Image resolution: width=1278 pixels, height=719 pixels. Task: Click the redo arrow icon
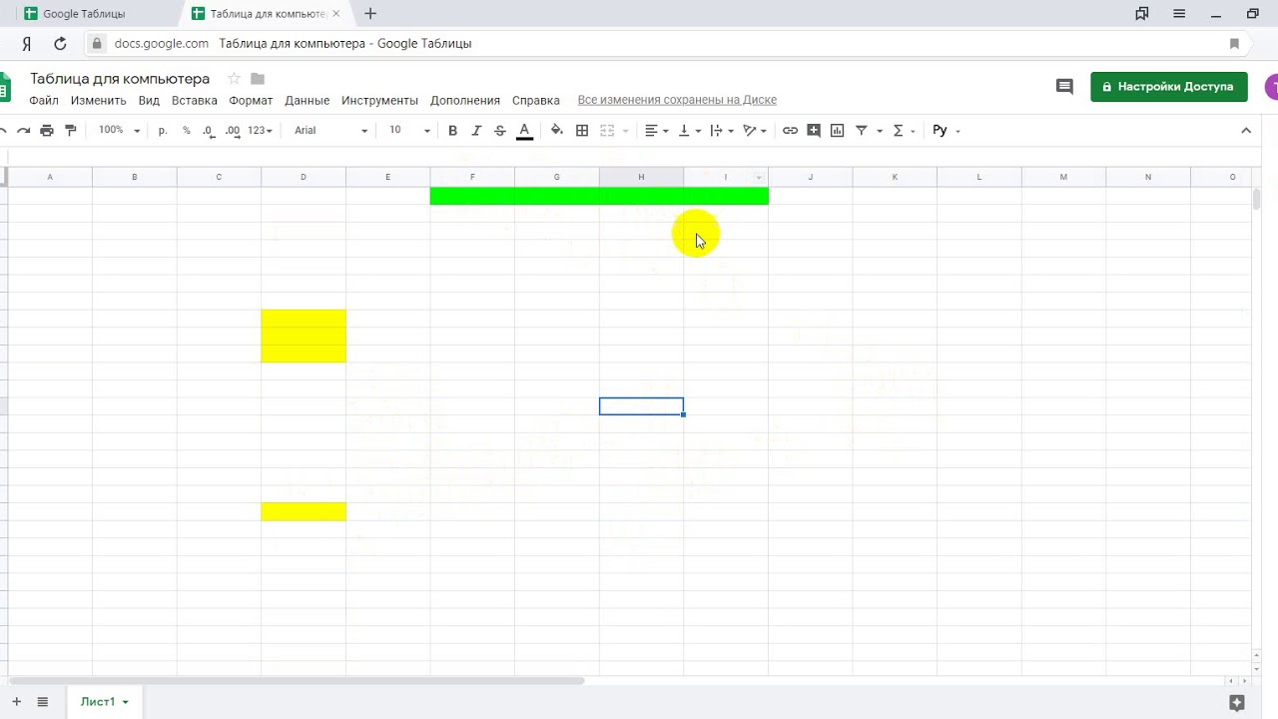[x=23, y=131]
